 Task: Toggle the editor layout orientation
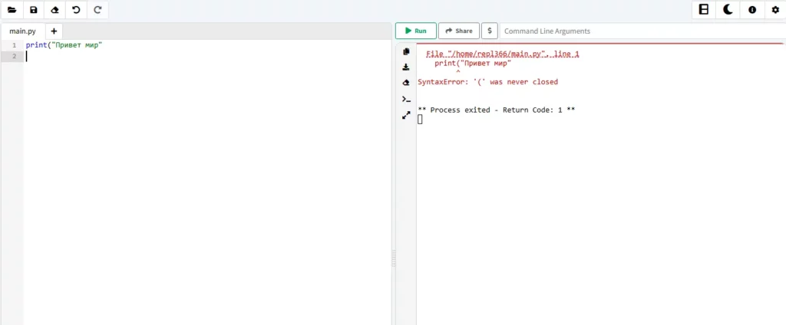click(703, 10)
